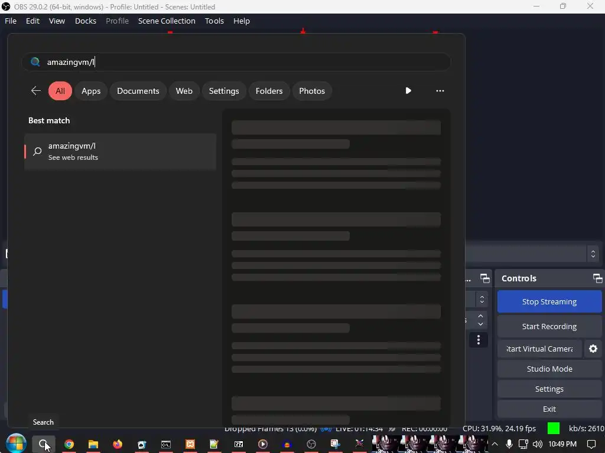The height and width of the screenshot is (453, 605).
Task: Undock the panel left of Controls
Action: (x=484, y=278)
